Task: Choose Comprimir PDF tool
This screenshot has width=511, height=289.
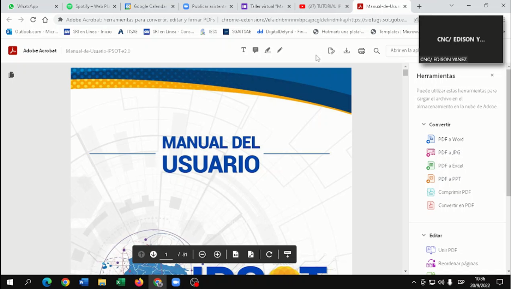Action: pyautogui.click(x=454, y=192)
